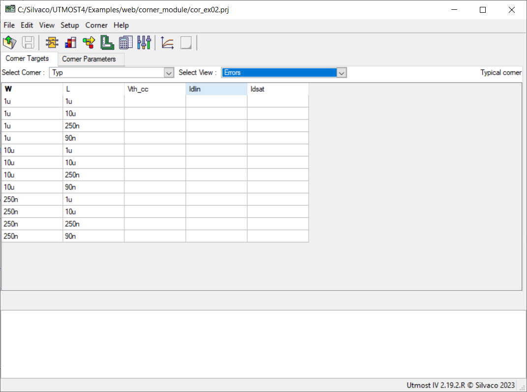Click the Typ value in Select Corner box
This screenshot has width=527, height=392.
click(x=58, y=73)
